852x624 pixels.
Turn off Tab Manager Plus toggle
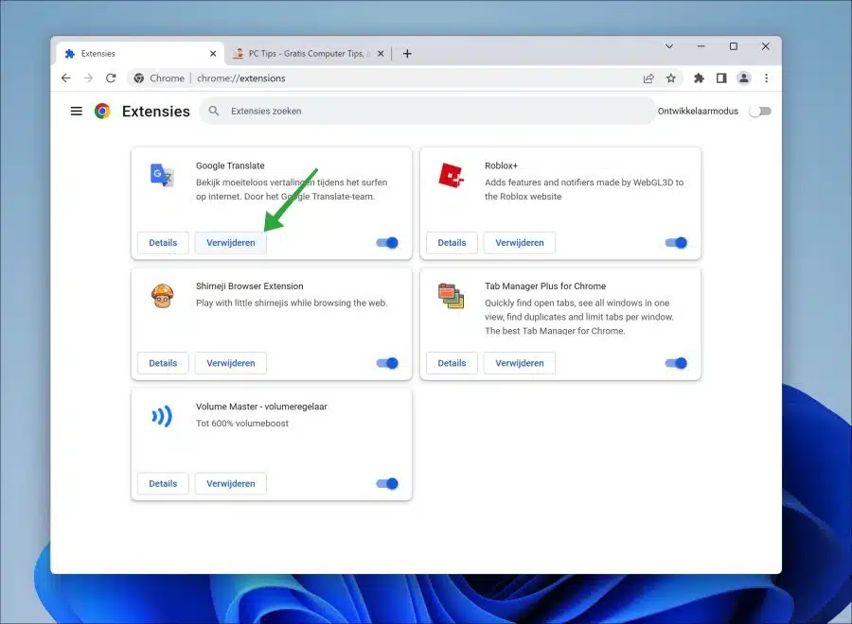[x=677, y=363]
